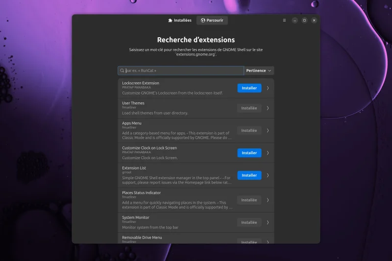Install Customize Clock on Lock Screen
Viewport: 392px width, 261px height.
[249, 153]
